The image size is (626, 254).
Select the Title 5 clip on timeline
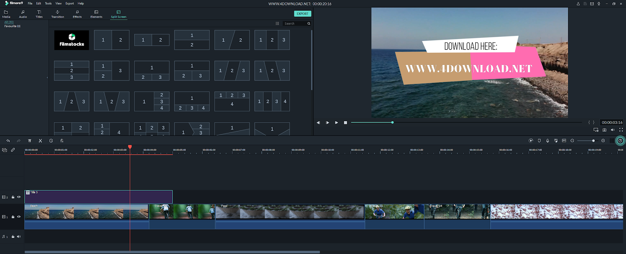click(x=99, y=197)
